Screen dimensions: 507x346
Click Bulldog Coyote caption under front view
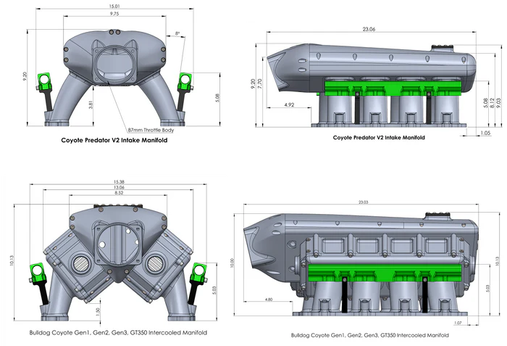pos(118,332)
